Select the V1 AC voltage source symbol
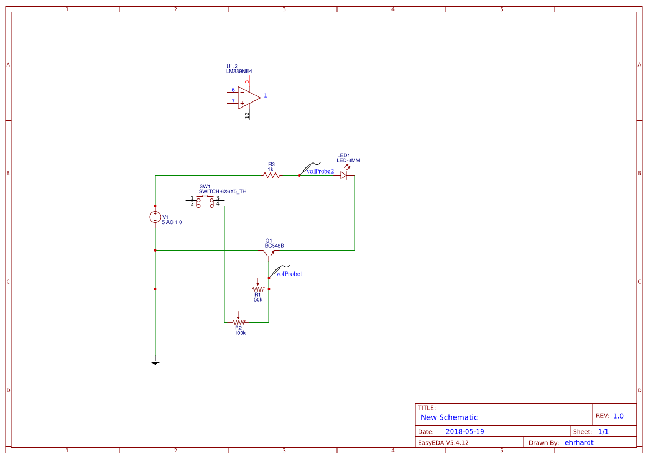648x459 pixels. 155,218
